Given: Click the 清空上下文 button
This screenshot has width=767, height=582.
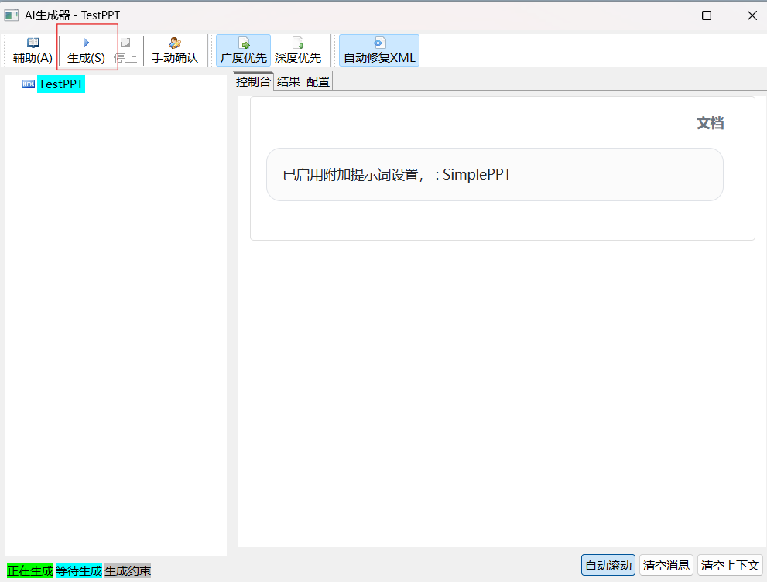Looking at the screenshot, I should click(729, 566).
